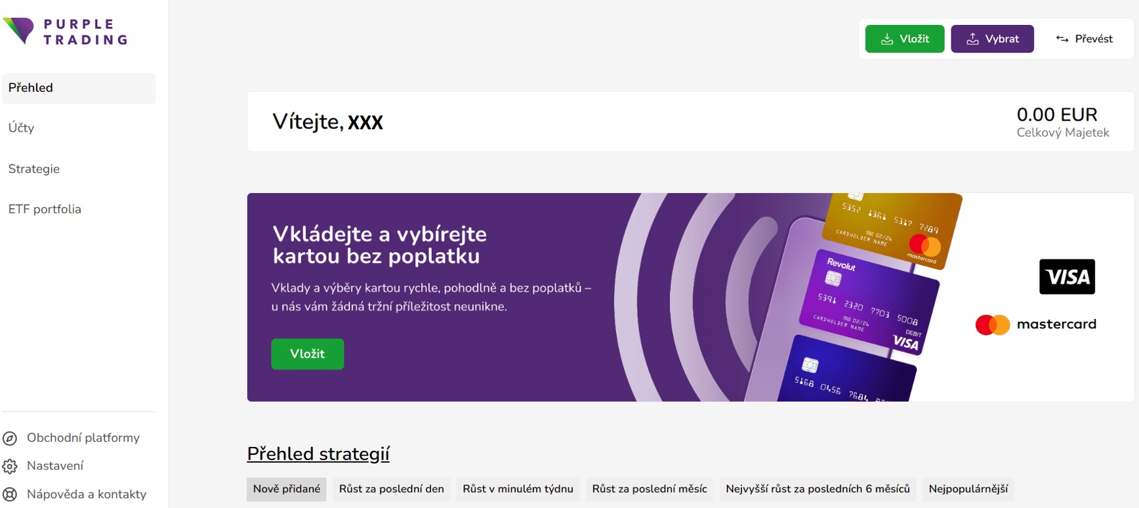The image size is (1139, 508).
Task: Switch to Růst v minulém týdnu tab
Action: coord(518,489)
